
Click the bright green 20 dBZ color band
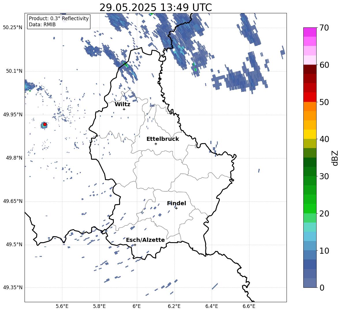coord(310,208)
